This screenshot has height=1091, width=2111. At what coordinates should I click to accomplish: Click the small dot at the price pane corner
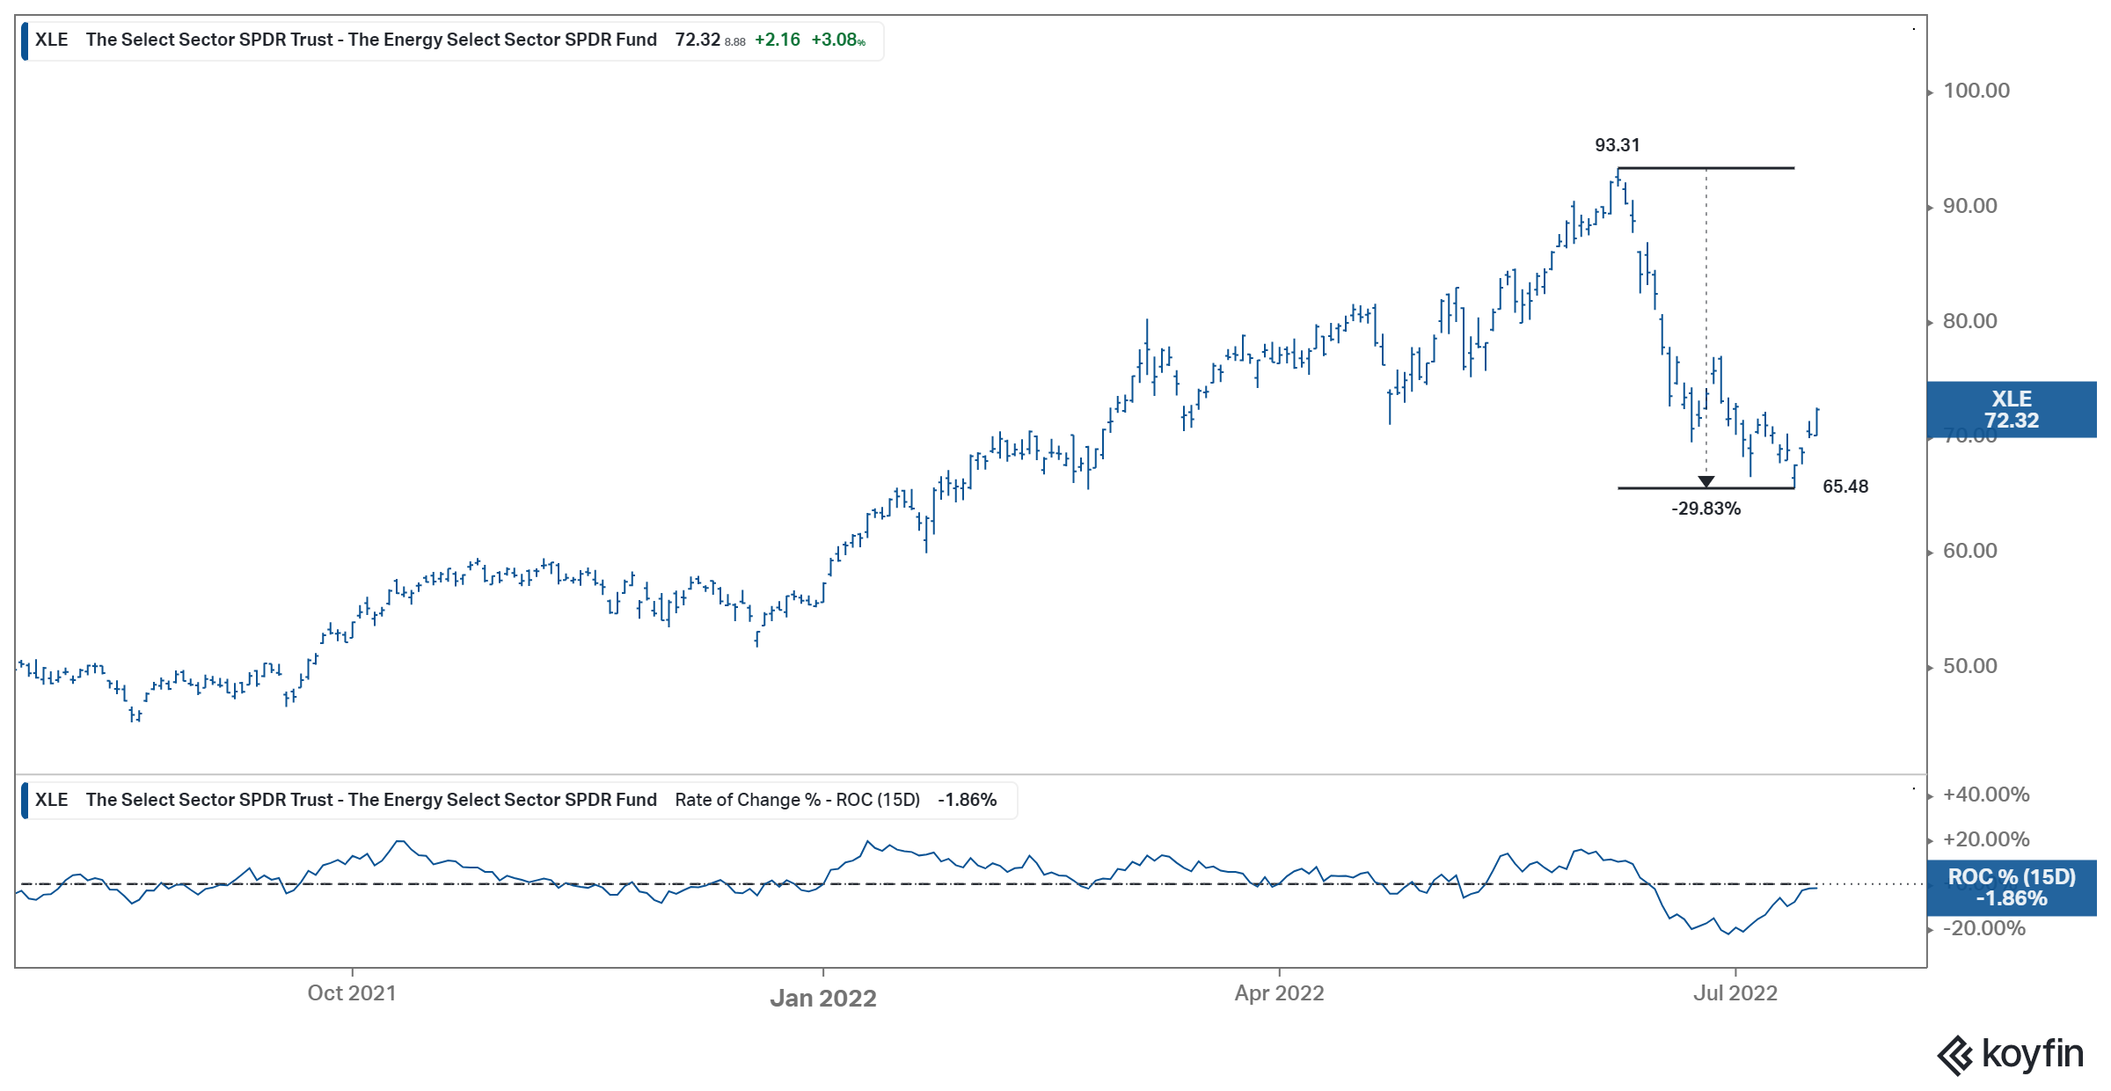coord(1914,29)
